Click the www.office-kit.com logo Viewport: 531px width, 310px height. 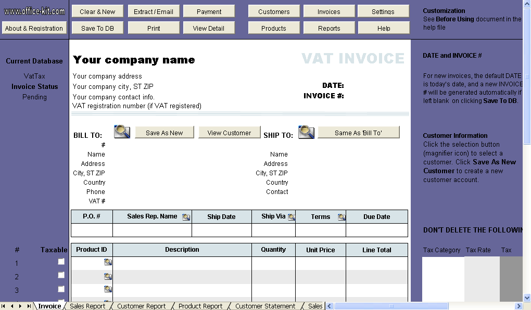[x=34, y=10]
